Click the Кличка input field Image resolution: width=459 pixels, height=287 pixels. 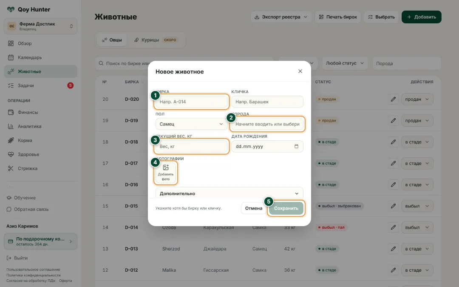[x=267, y=102]
